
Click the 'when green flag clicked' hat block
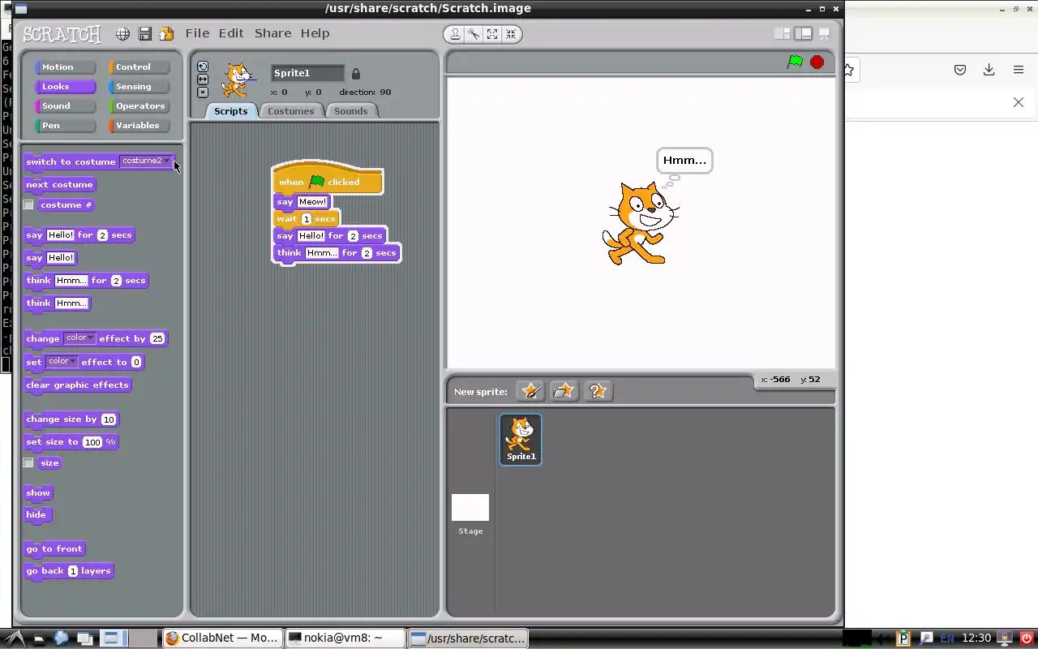pyautogui.click(x=328, y=179)
